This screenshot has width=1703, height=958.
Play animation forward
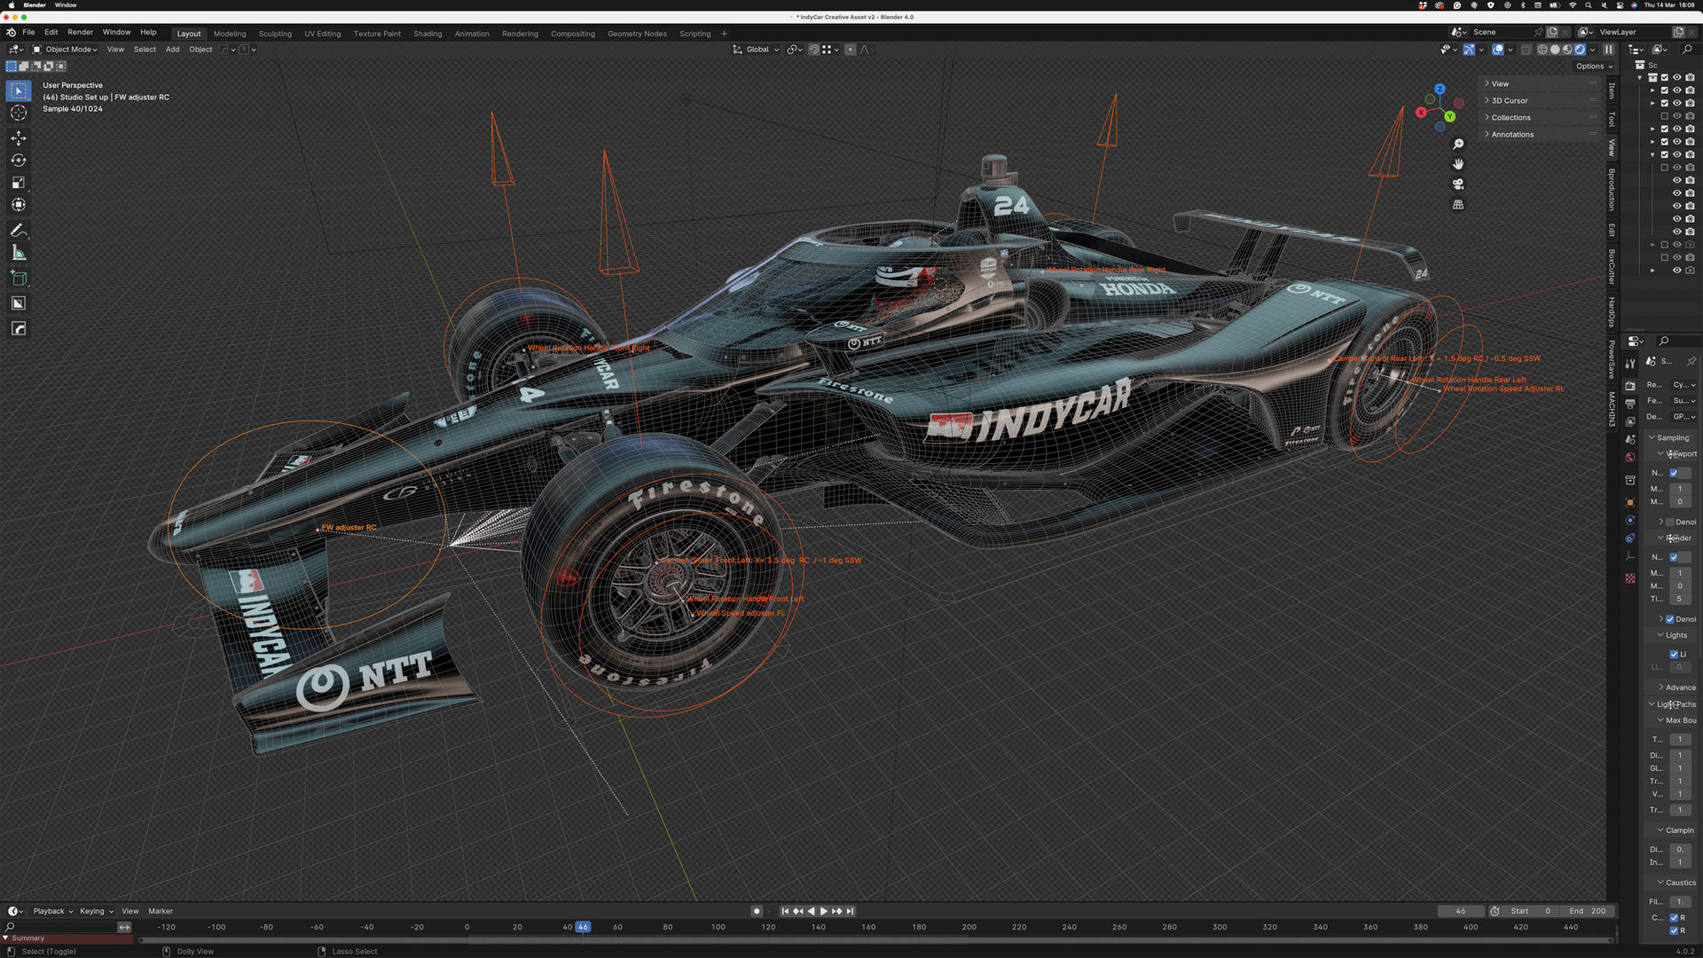pyautogui.click(x=824, y=911)
